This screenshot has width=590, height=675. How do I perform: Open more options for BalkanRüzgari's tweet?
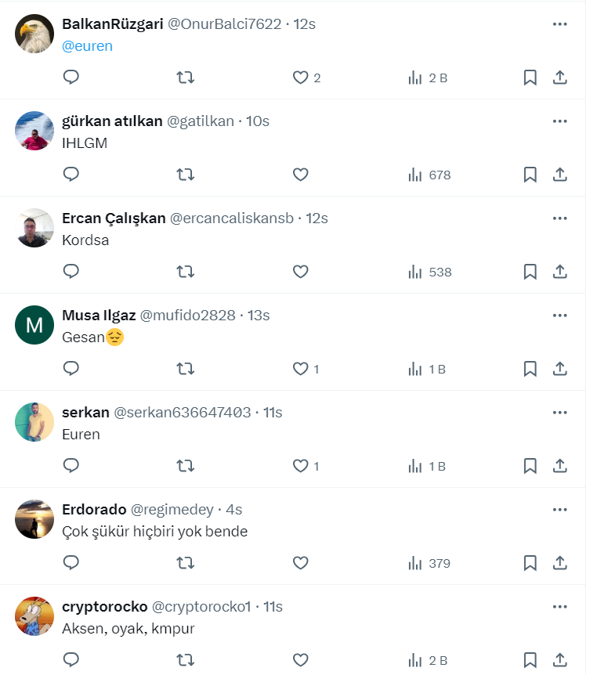pos(559,24)
